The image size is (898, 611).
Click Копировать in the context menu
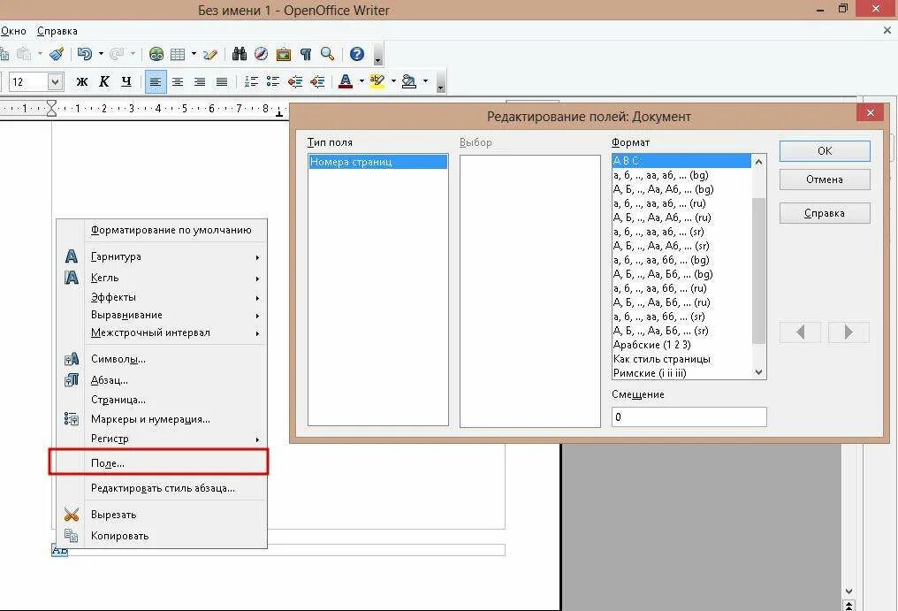162,536
